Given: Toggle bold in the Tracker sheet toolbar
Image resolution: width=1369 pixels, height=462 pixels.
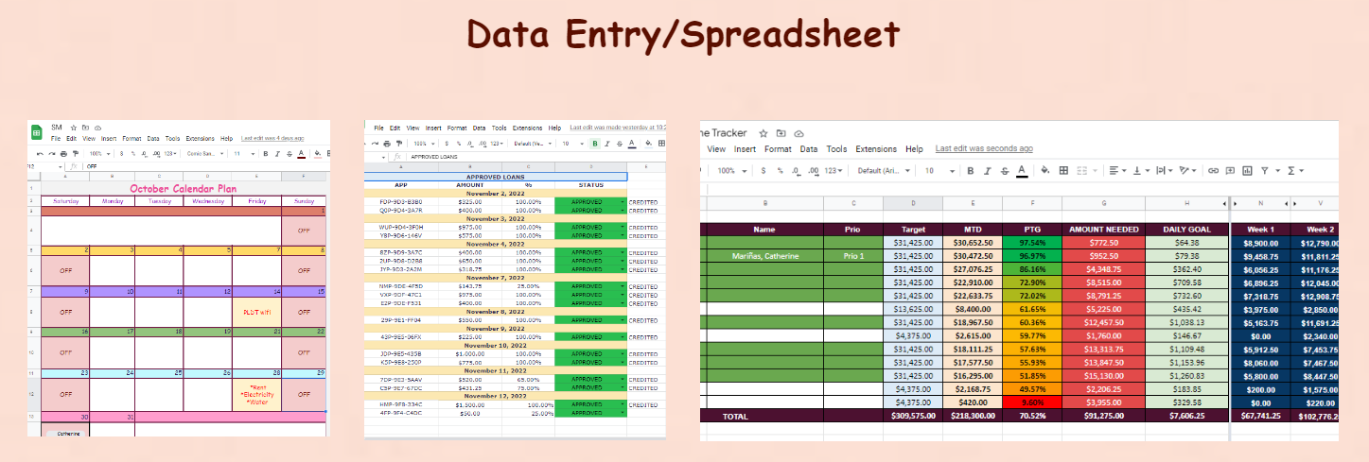Looking at the screenshot, I should (970, 170).
